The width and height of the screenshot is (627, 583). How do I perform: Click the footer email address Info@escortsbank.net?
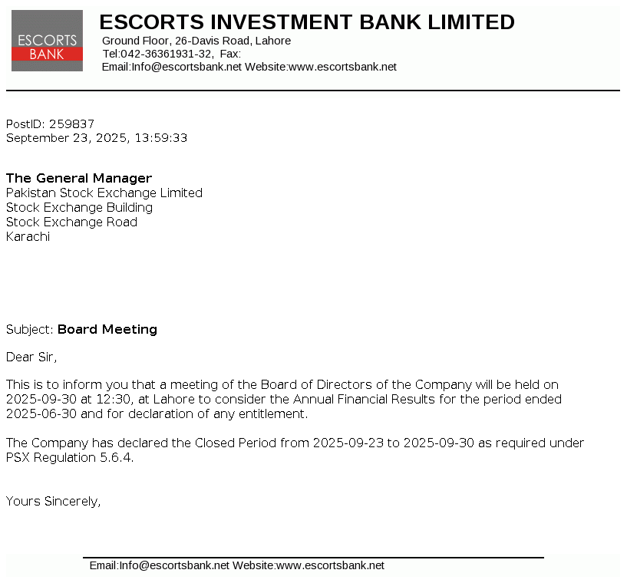click(174, 565)
